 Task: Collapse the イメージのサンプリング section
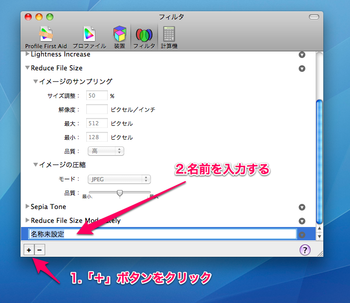pyautogui.click(x=35, y=82)
